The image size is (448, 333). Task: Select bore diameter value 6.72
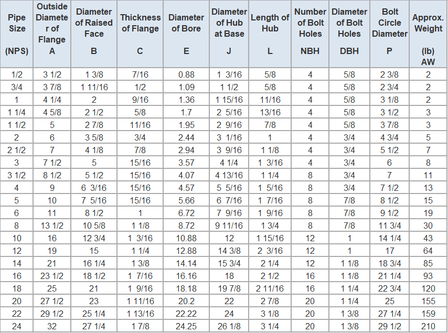[x=186, y=213]
